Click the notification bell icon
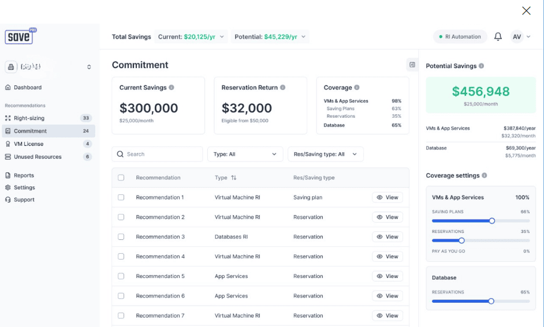 (498, 37)
